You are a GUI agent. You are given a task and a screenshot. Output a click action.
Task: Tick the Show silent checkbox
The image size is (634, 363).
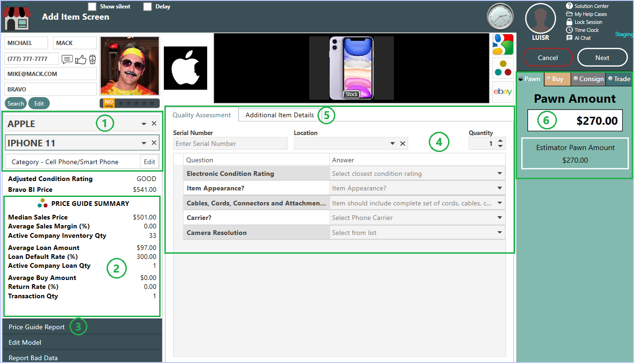[93, 7]
